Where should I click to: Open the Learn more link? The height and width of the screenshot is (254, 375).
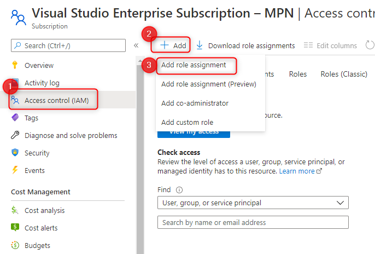coord(297,171)
